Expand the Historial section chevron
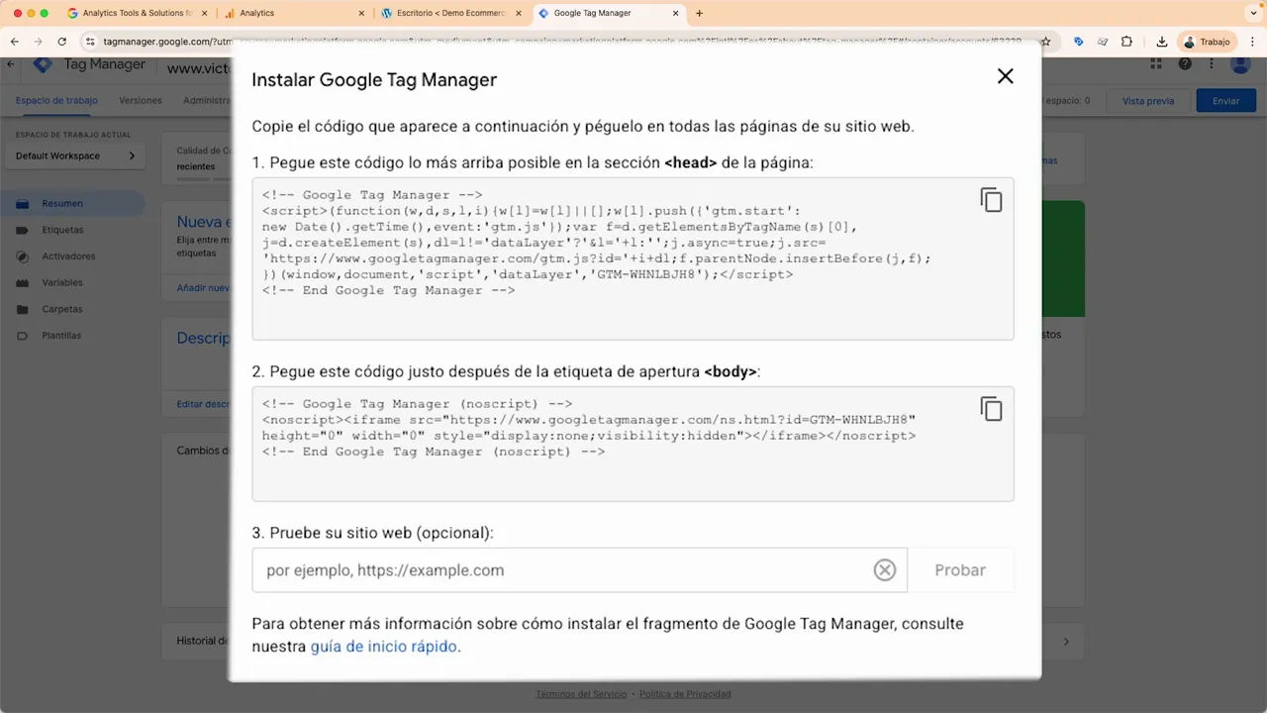 tap(1066, 641)
